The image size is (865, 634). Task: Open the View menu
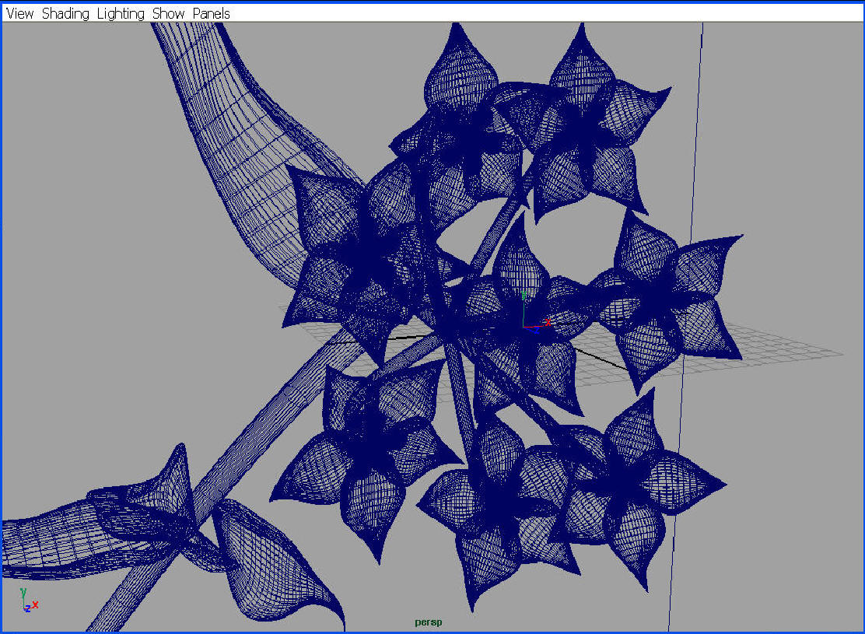[x=20, y=13]
